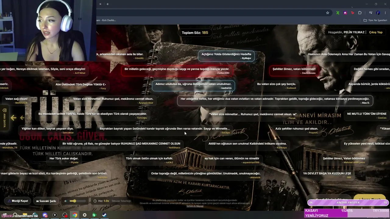Click the quote by Xxdiexdi
Image resolution: width=390 pixels, height=219 pixels.
276,86
